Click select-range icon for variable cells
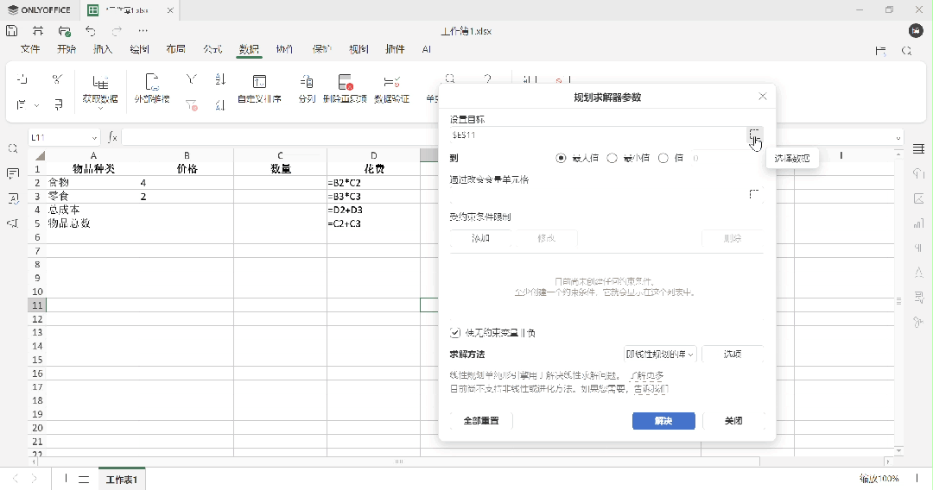This screenshot has height=490, width=933. (x=754, y=194)
